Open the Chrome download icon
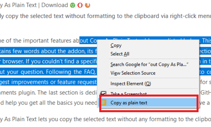 tap(73, 5)
